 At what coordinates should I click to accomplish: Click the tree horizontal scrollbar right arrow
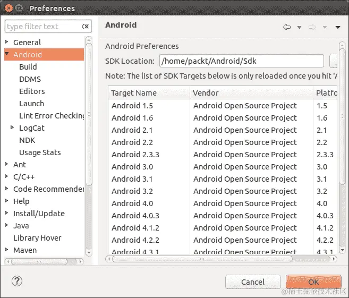(x=80, y=261)
